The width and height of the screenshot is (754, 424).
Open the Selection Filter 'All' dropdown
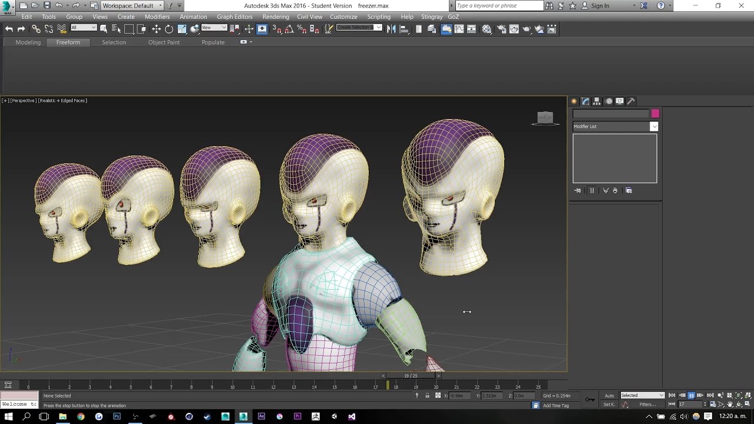tap(84, 28)
